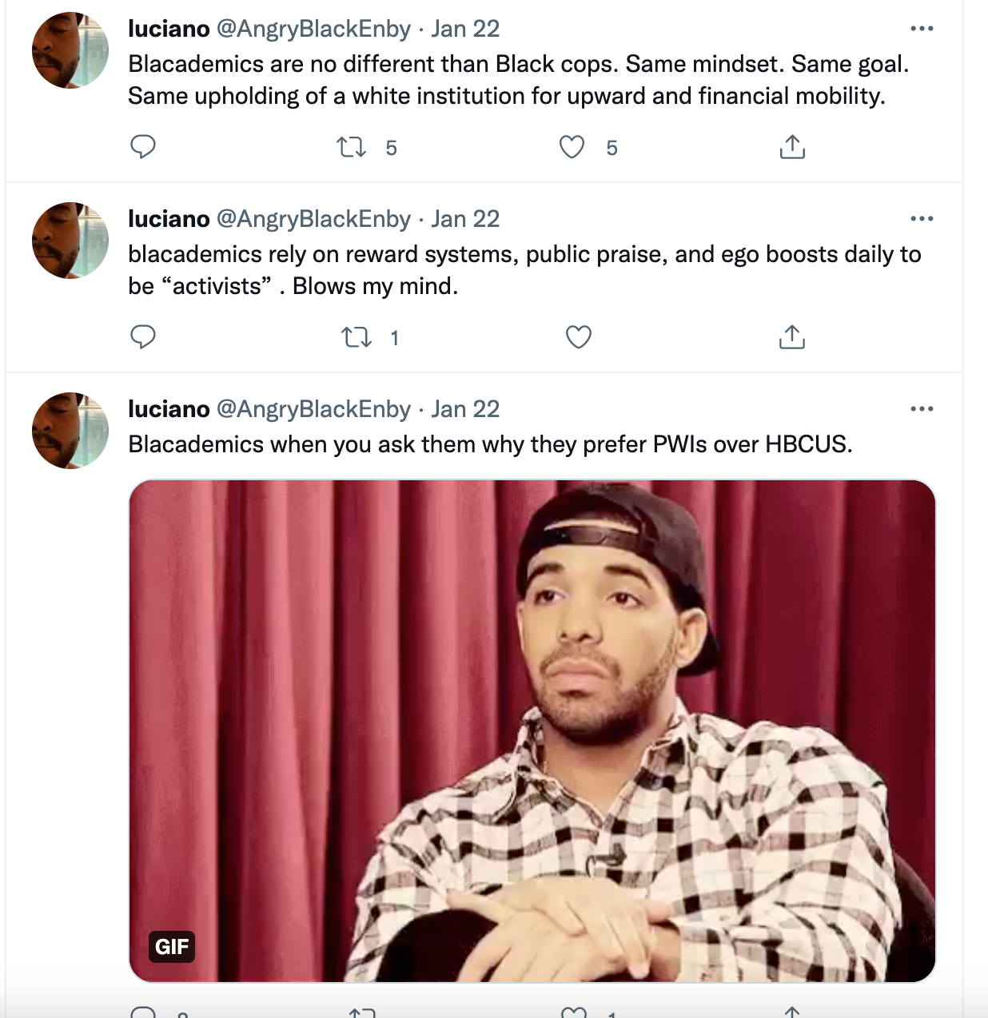Open luciano's avatar on third tweet
Screen dimensions: 988x1018
click(70, 431)
